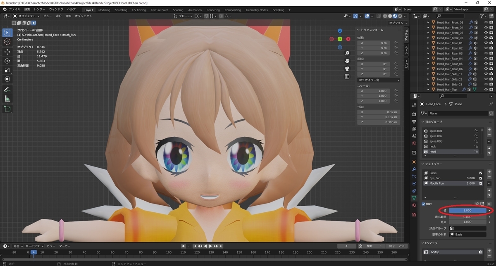Select the Add Cube tool
496x266 pixels.
(x=7, y=109)
